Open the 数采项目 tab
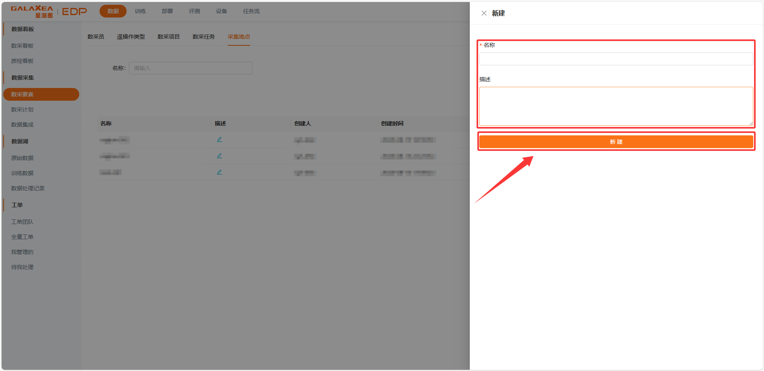Image resolution: width=764 pixels, height=371 pixels. tap(168, 37)
